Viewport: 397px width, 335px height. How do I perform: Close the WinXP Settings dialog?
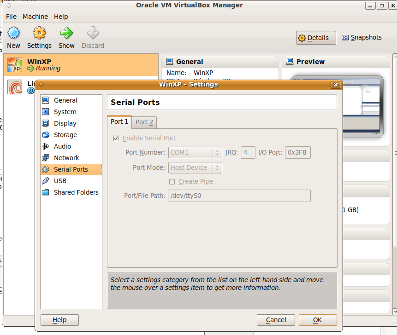pyautogui.click(x=336, y=85)
